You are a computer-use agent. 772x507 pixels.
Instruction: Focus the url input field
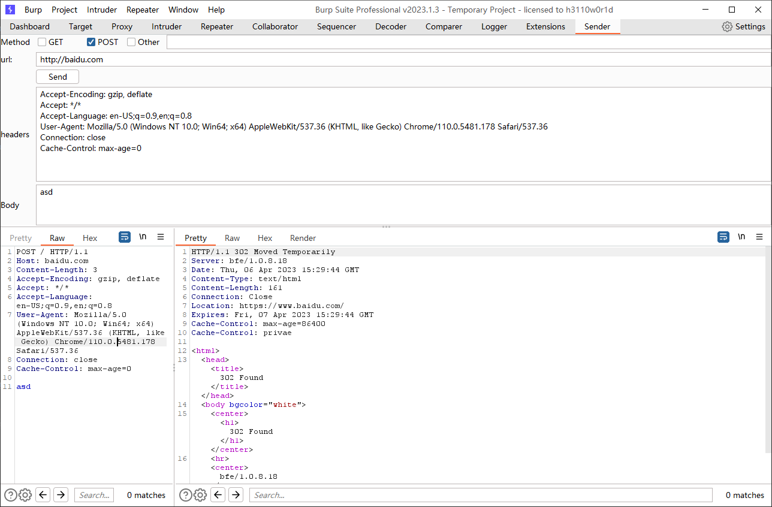(403, 59)
